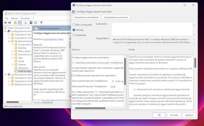Open the Azione menu
Screen dimensions: 204x126
pyautogui.click(x=14, y=18)
